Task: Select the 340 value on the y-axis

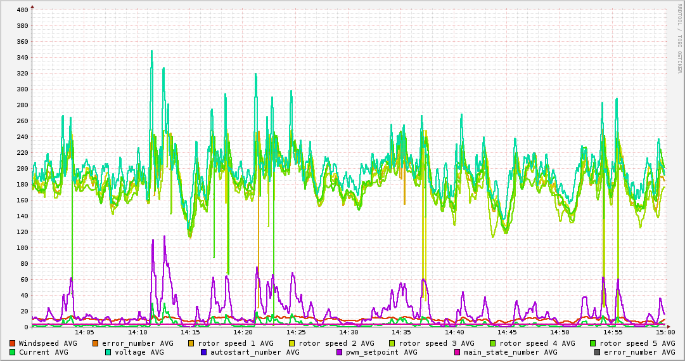Action: (23, 58)
